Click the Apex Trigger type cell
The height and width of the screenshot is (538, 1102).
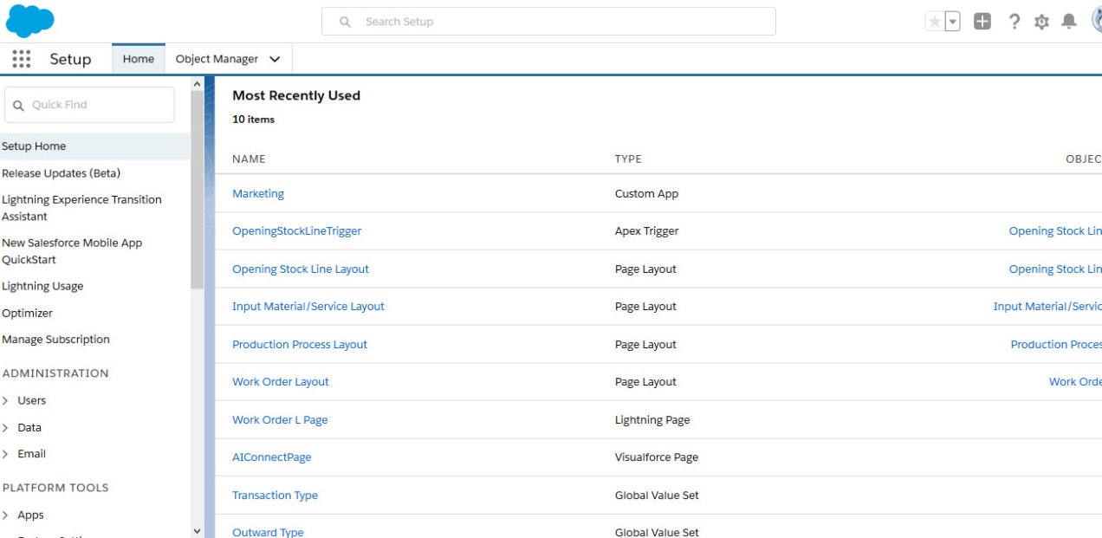pos(647,231)
